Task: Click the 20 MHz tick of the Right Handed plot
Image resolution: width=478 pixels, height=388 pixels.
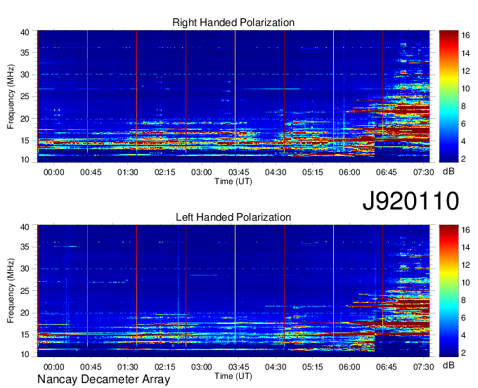Action: [x=25, y=119]
